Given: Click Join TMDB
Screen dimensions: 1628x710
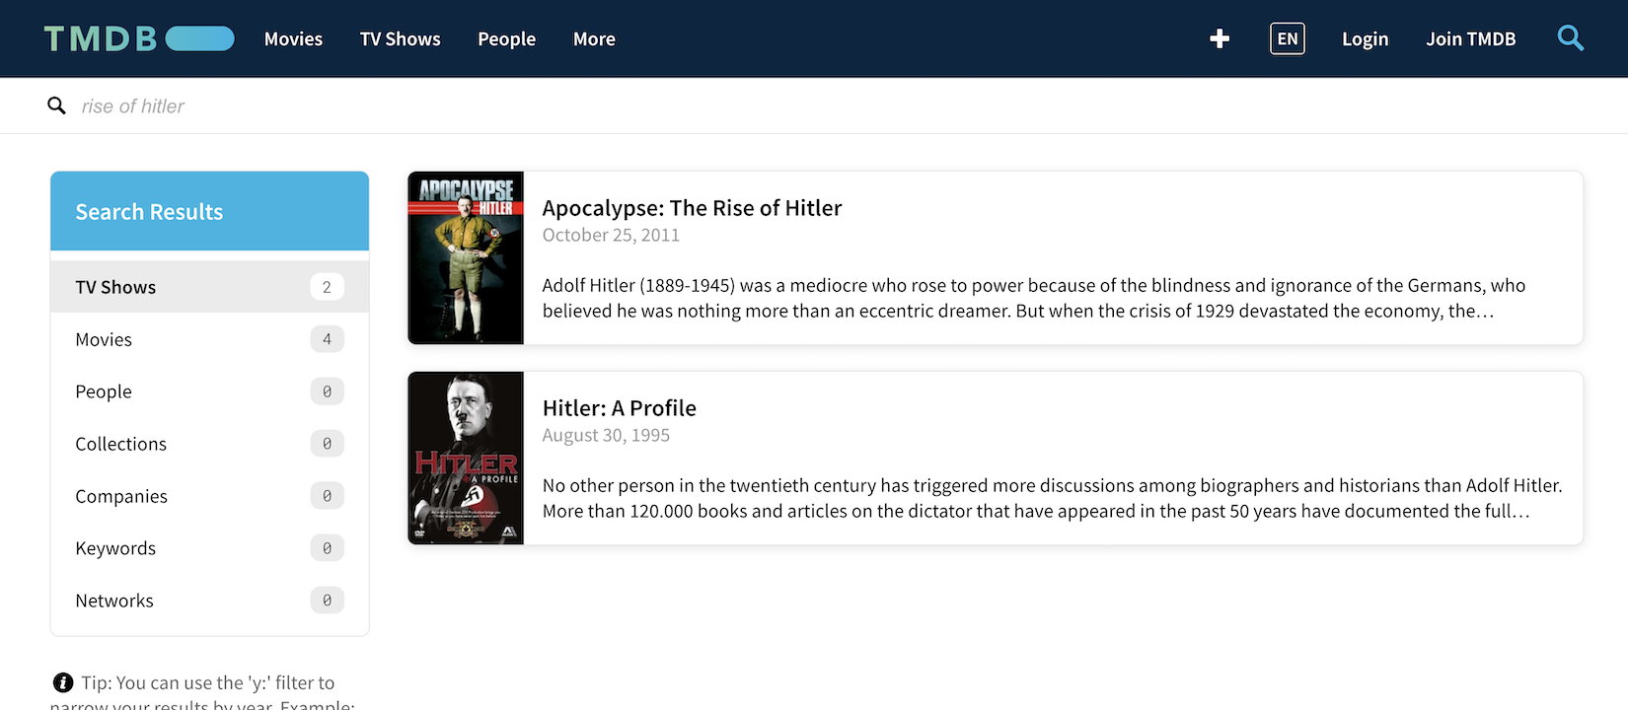Looking at the screenshot, I should 1470,38.
